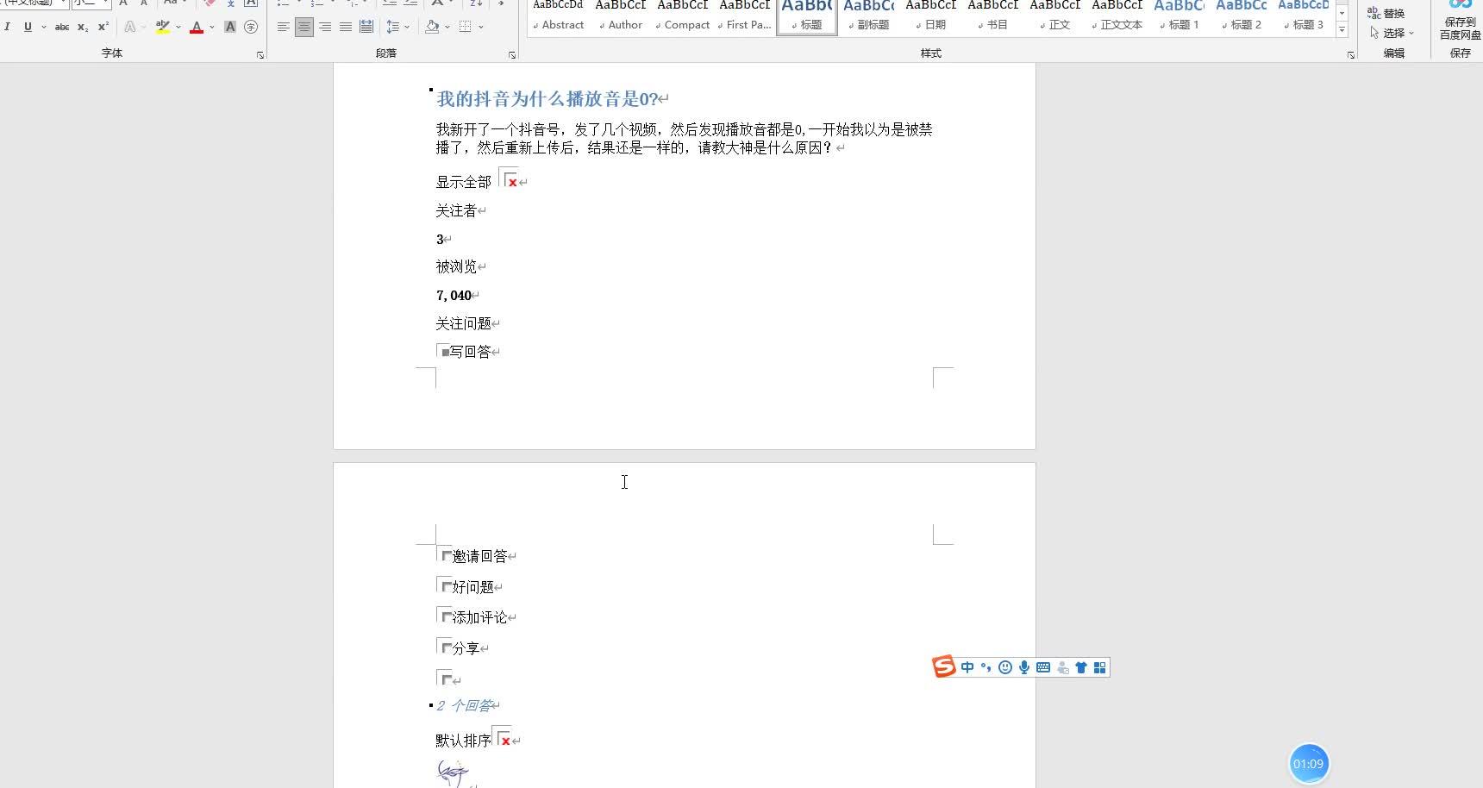Open the underline style dropdown arrow
The width and height of the screenshot is (1483, 788).
(x=43, y=27)
